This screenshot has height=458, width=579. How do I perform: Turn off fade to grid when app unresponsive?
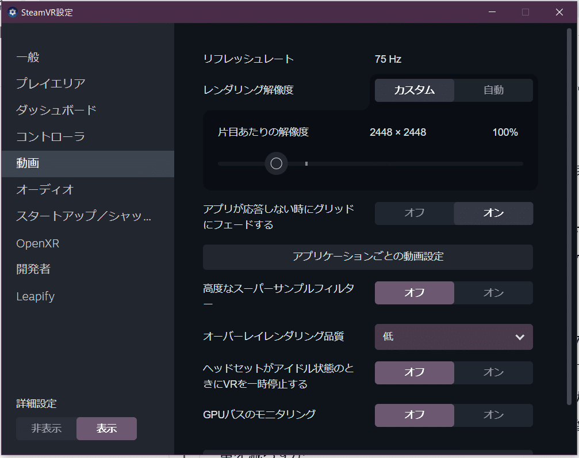pyautogui.click(x=415, y=213)
